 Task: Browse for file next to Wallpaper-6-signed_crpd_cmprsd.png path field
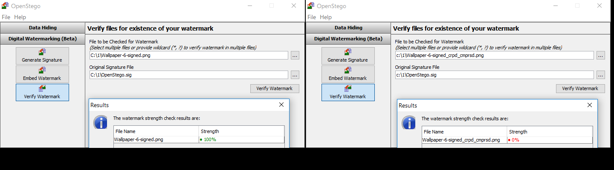pos(600,55)
